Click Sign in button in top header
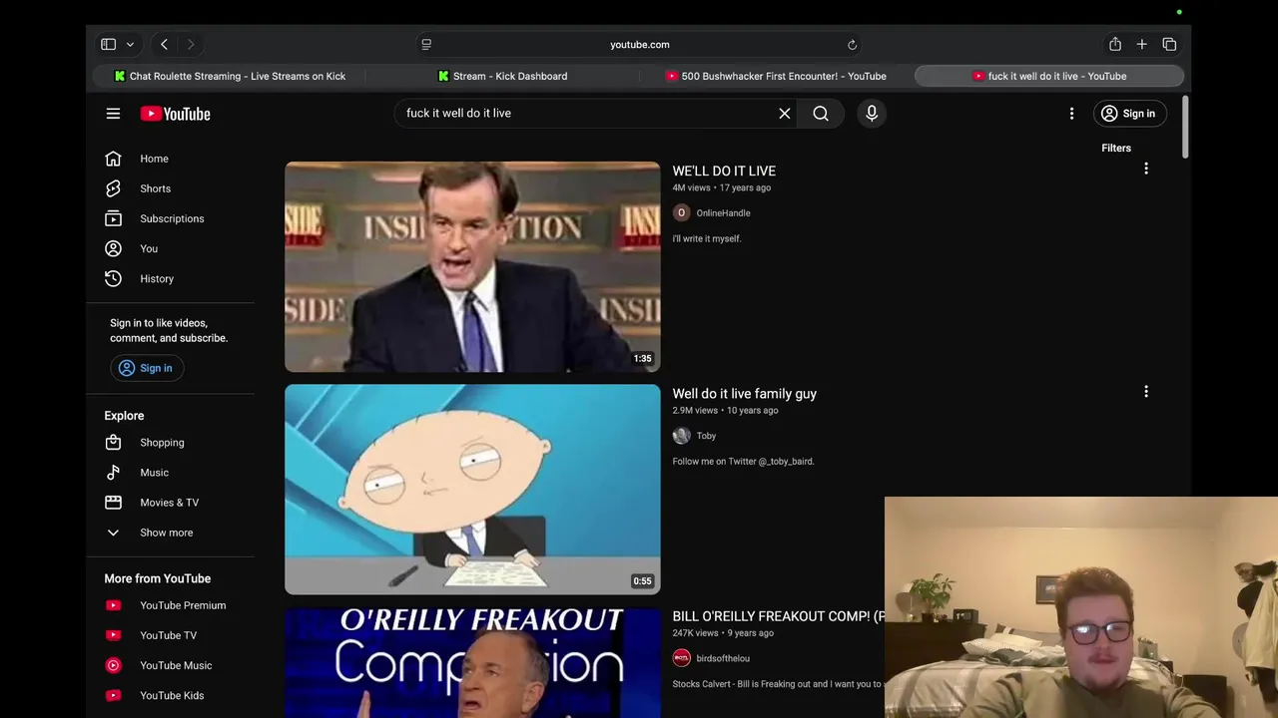Screen dimensions: 1278x718 pos(1128,114)
